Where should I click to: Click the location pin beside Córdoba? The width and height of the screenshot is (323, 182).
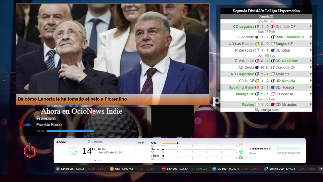[89, 142]
